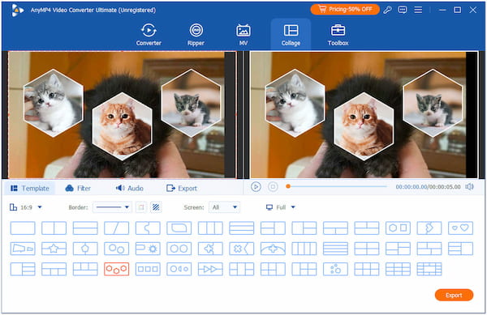
Task: Toggle the border color square icon
Action: coord(141,207)
